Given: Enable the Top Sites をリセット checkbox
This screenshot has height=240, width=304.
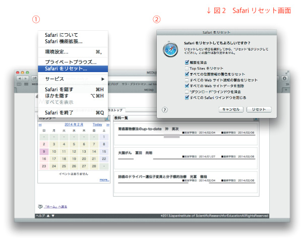Looking at the screenshot, I should pos(187,67).
